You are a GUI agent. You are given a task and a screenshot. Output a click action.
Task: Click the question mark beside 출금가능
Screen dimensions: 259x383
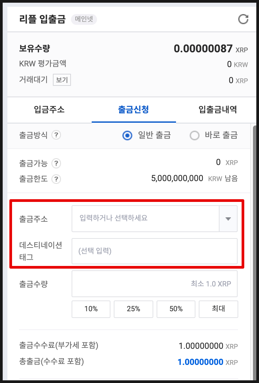[x=56, y=164]
